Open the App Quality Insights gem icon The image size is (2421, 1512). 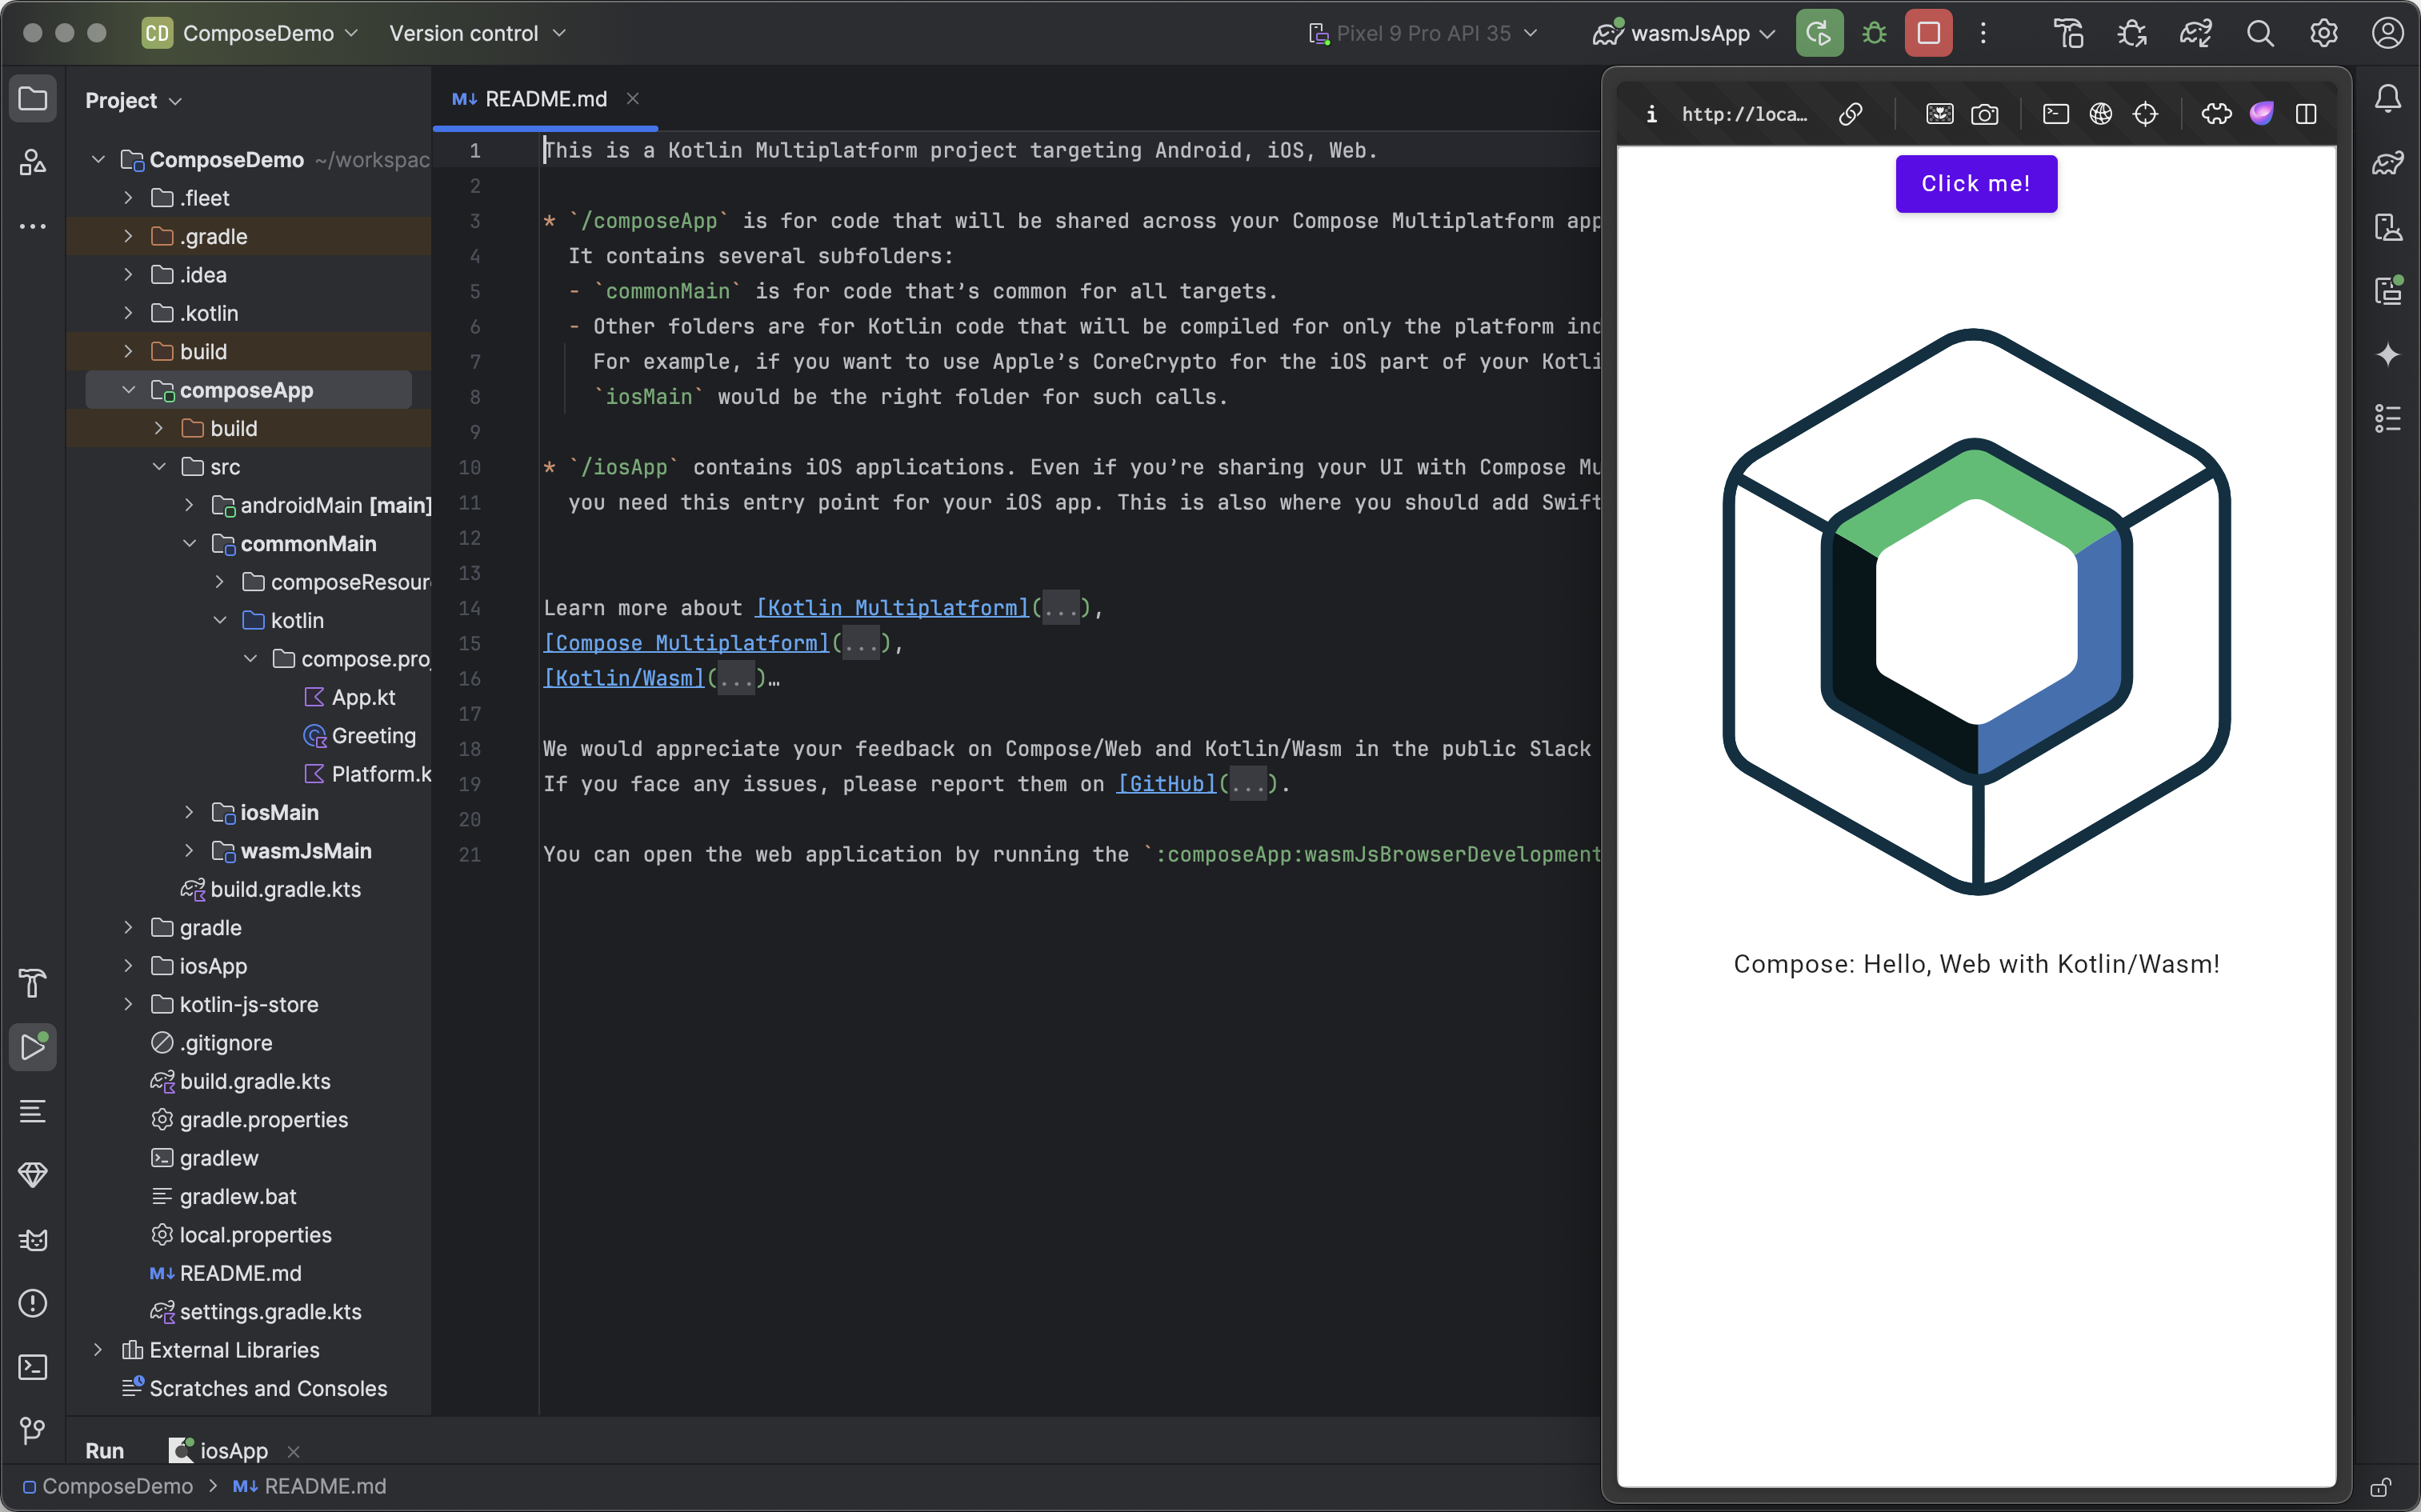coord(33,1175)
